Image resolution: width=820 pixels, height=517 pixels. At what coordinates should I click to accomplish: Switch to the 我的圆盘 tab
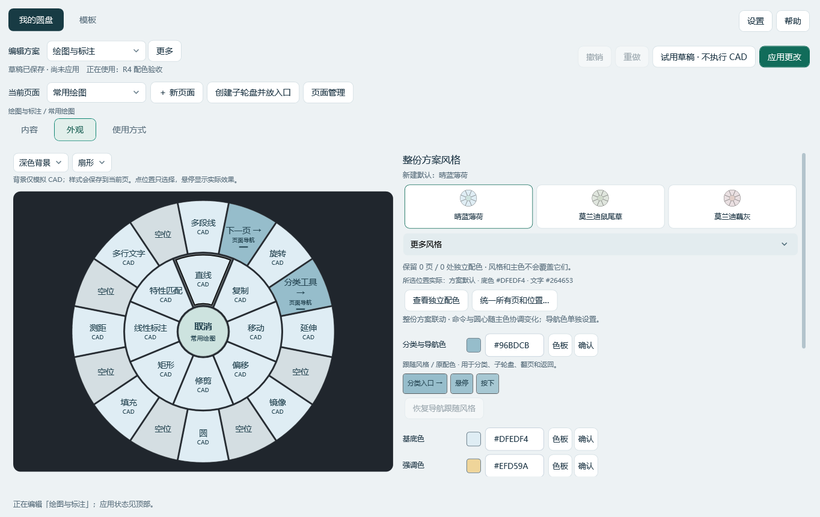click(36, 20)
